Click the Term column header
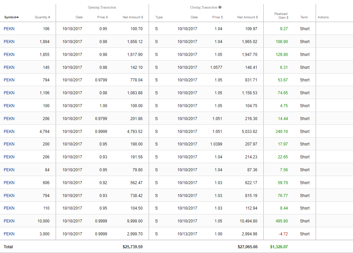 [304, 17]
